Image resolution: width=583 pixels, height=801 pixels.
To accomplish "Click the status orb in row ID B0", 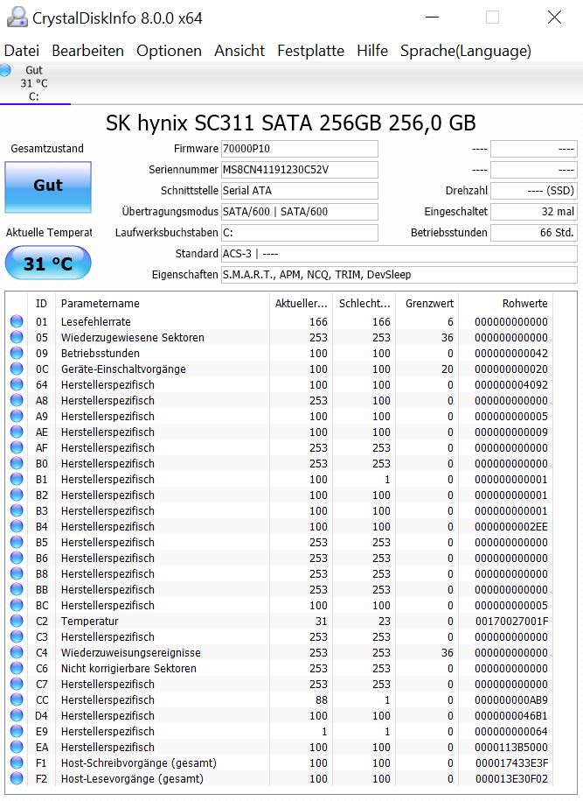I will (x=17, y=463).
